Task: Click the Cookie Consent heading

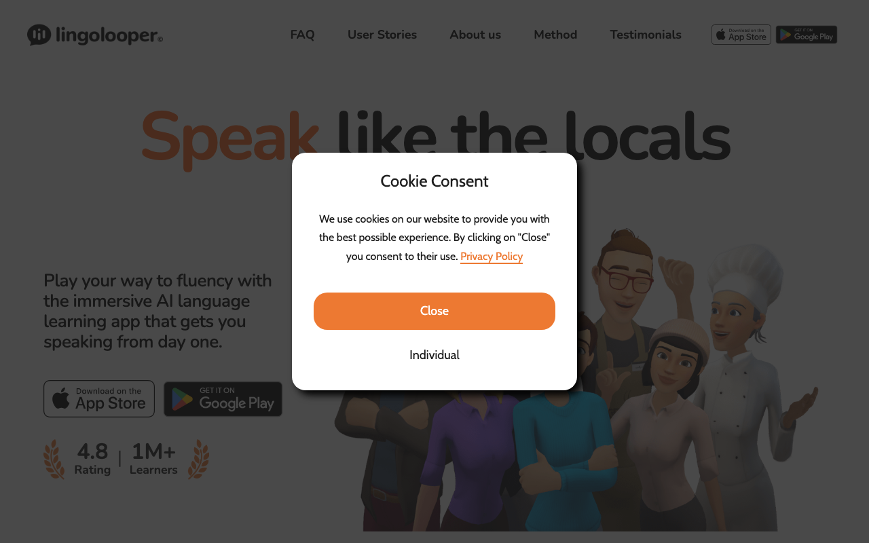Action: (434, 181)
